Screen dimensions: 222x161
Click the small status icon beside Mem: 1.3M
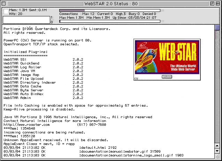pos(6,11)
